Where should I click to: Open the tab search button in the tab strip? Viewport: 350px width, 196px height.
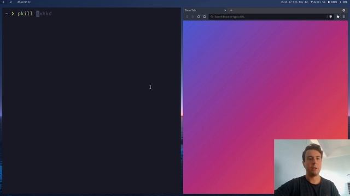tap(344, 10)
